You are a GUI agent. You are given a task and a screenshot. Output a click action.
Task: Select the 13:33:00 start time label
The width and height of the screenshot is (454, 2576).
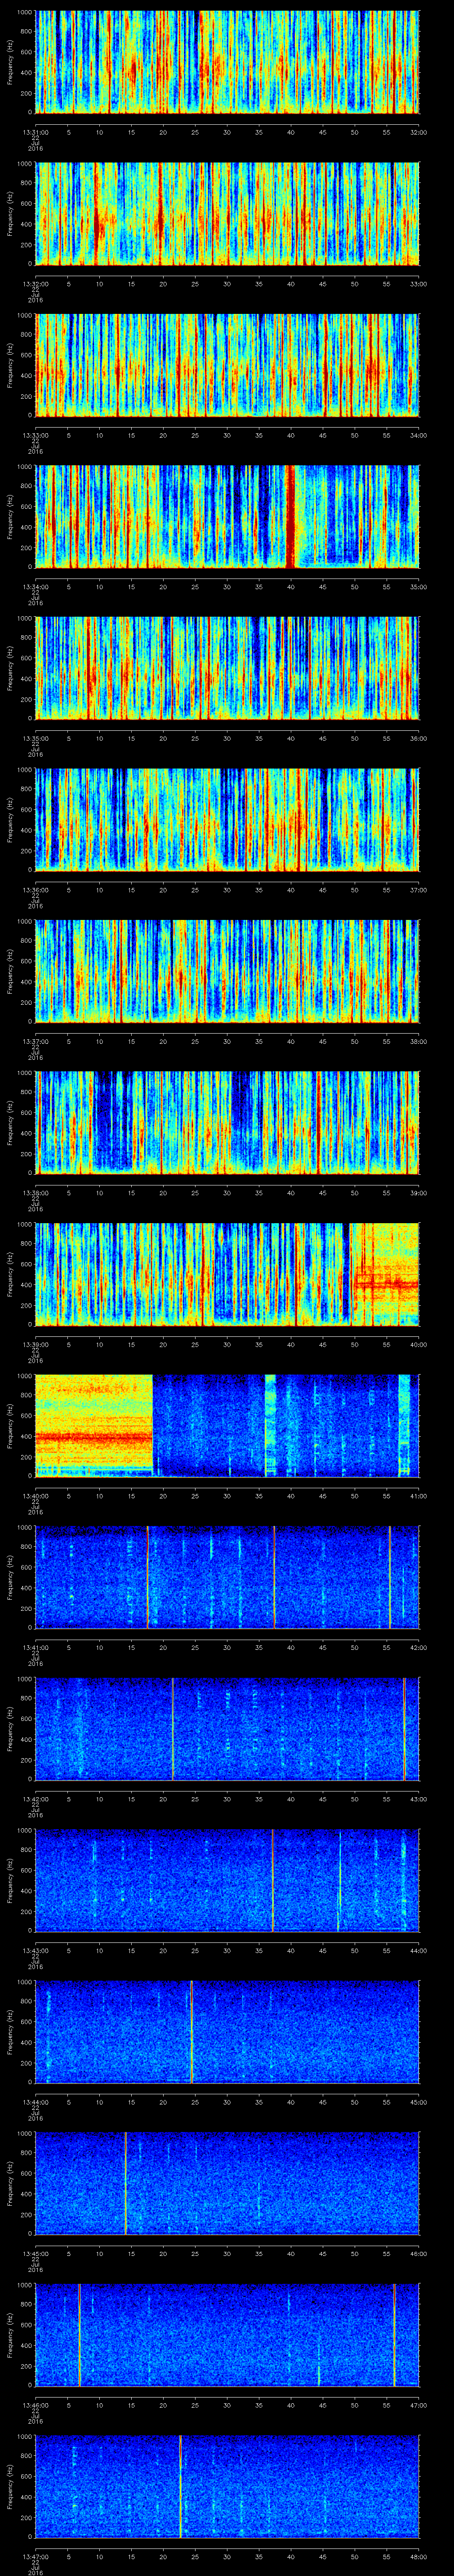(35, 435)
